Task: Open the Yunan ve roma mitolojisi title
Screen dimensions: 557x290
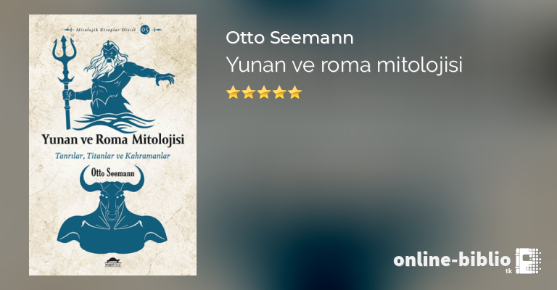Action: (344, 65)
